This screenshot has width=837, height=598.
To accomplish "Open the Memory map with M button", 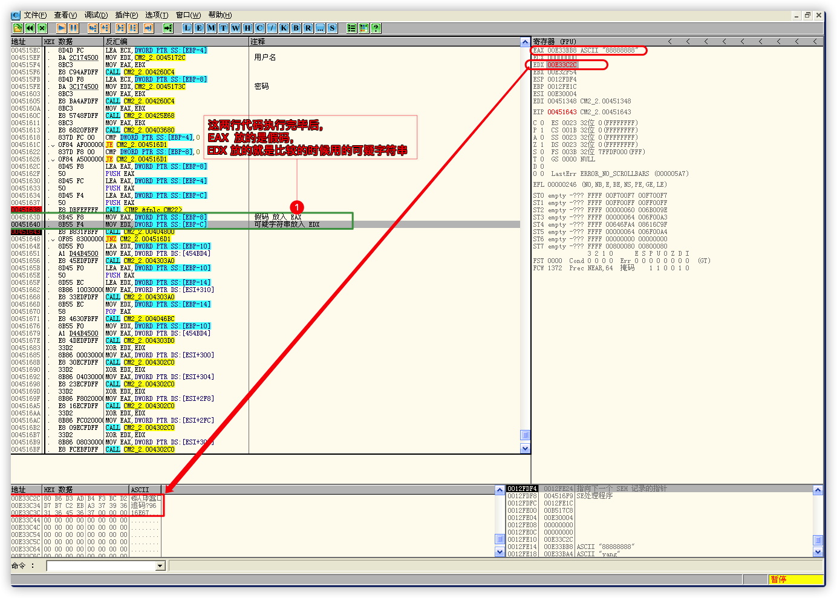I will 211,28.
